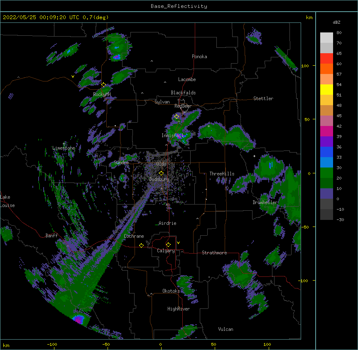Click the blue 36 dBZ legend color
Screen dimensions: 358x350
326,152
